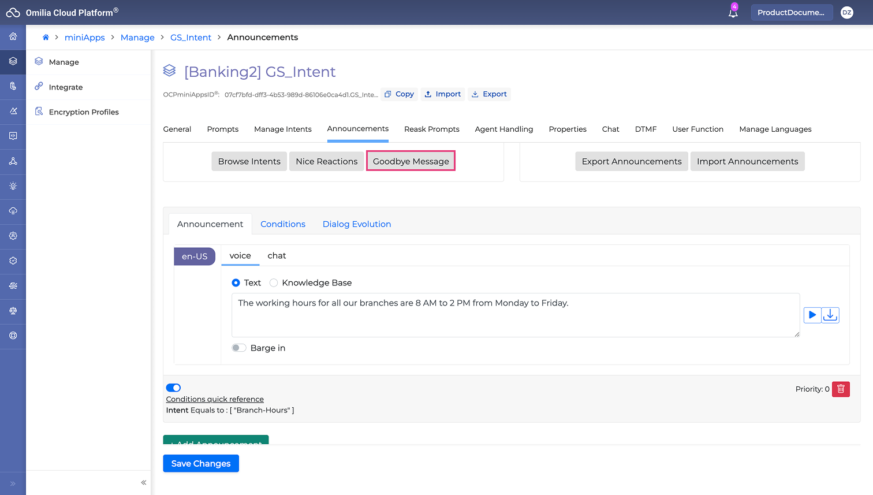
Task: Download the announcement audio file
Action: (830, 315)
